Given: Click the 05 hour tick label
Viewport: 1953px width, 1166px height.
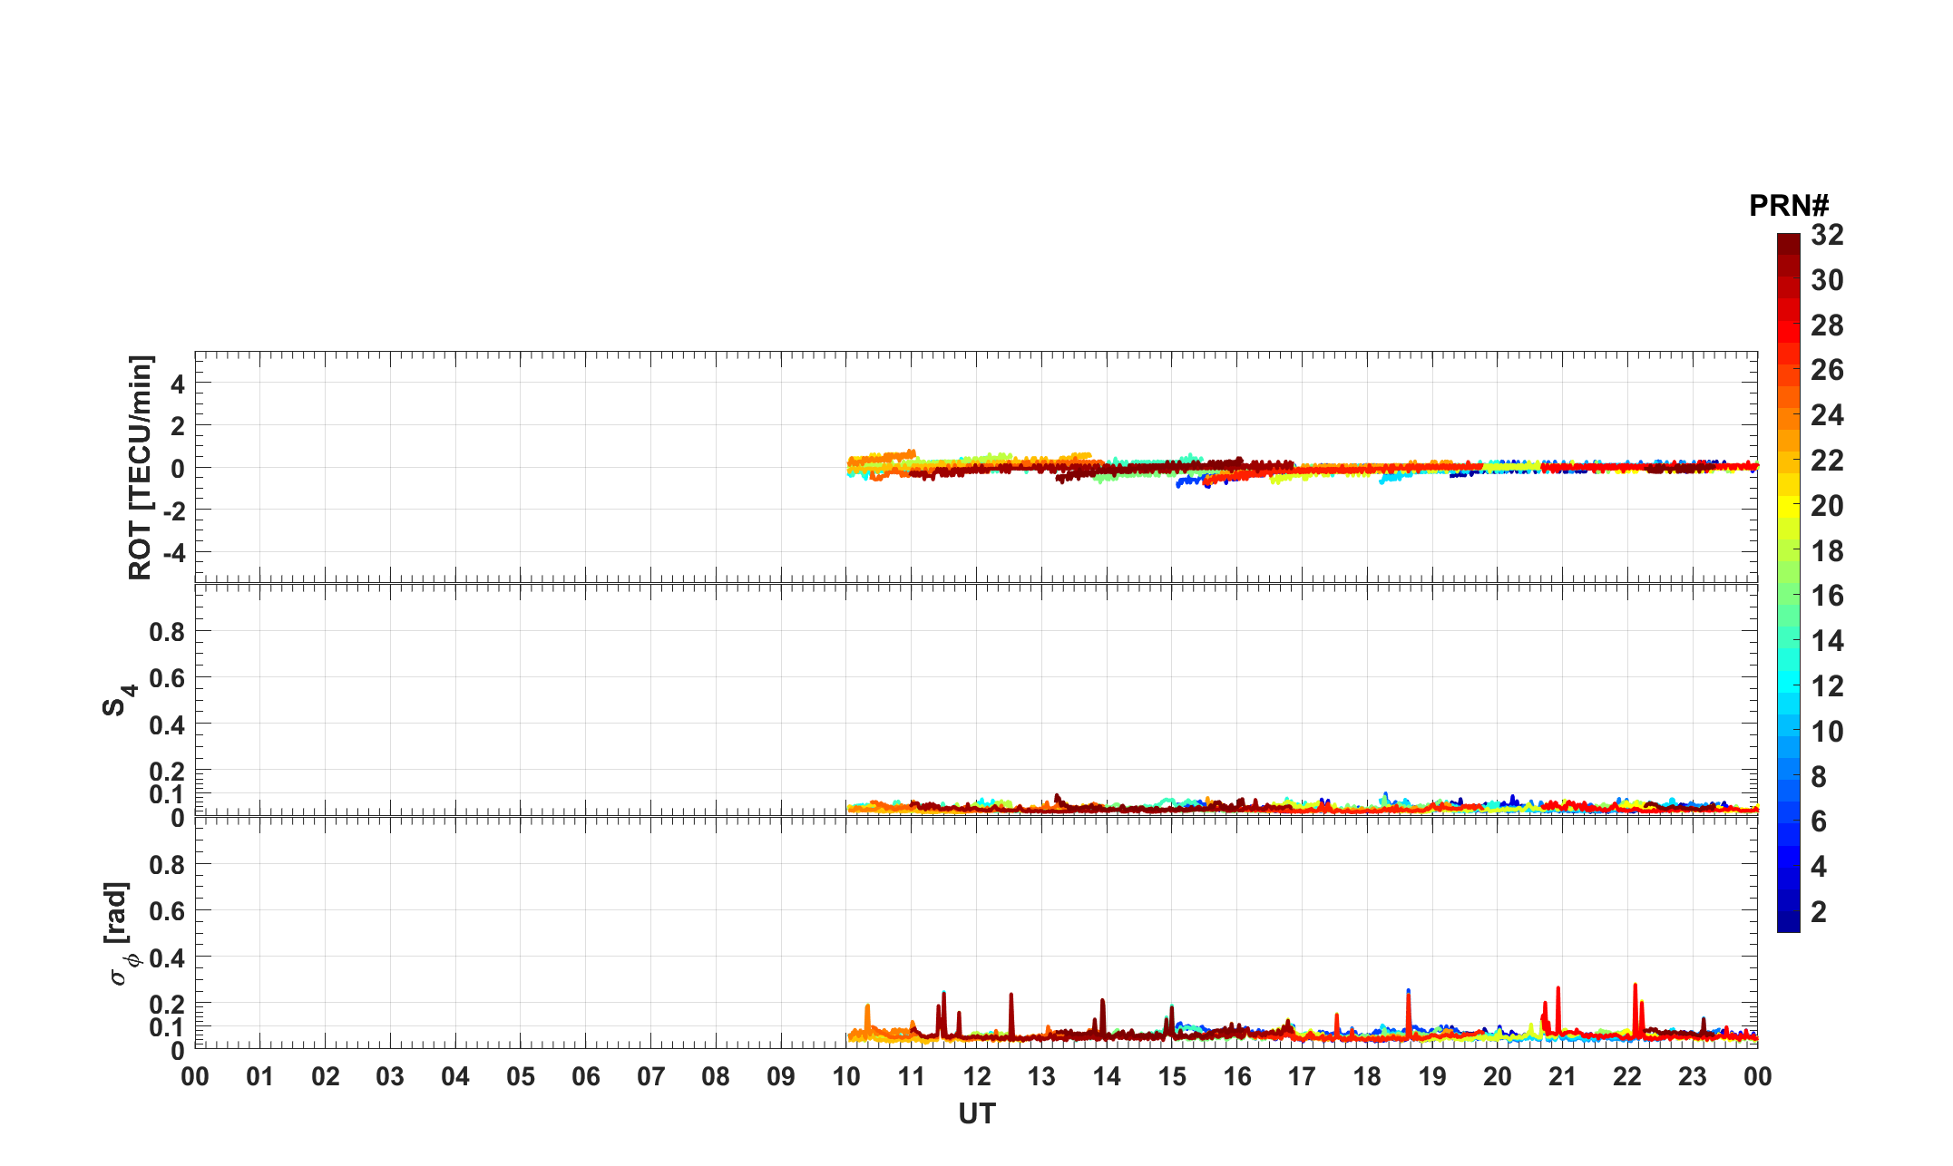Looking at the screenshot, I should click(520, 1077).
